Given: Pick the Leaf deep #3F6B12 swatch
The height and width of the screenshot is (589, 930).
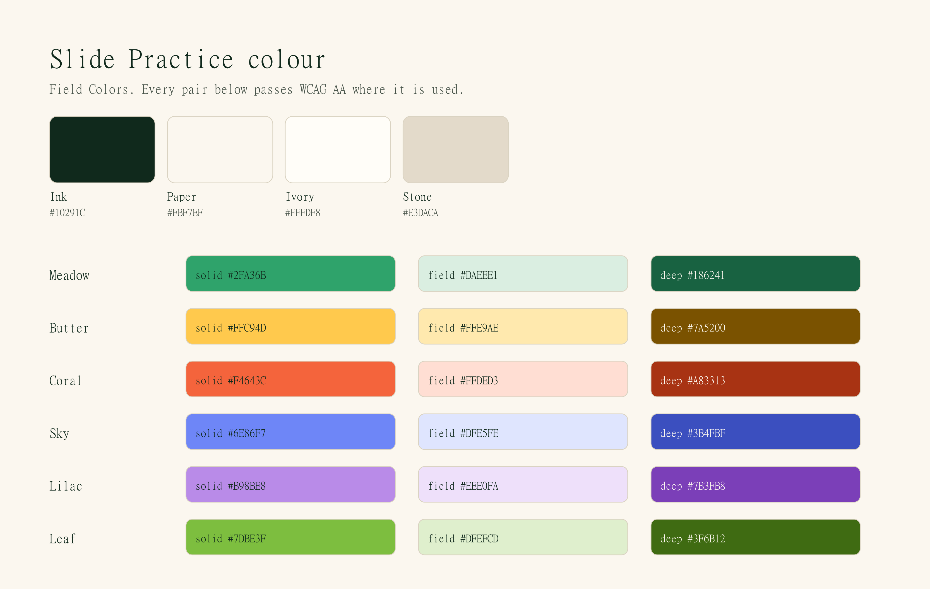Looking at the screenshot, I should tap(755, 537).
